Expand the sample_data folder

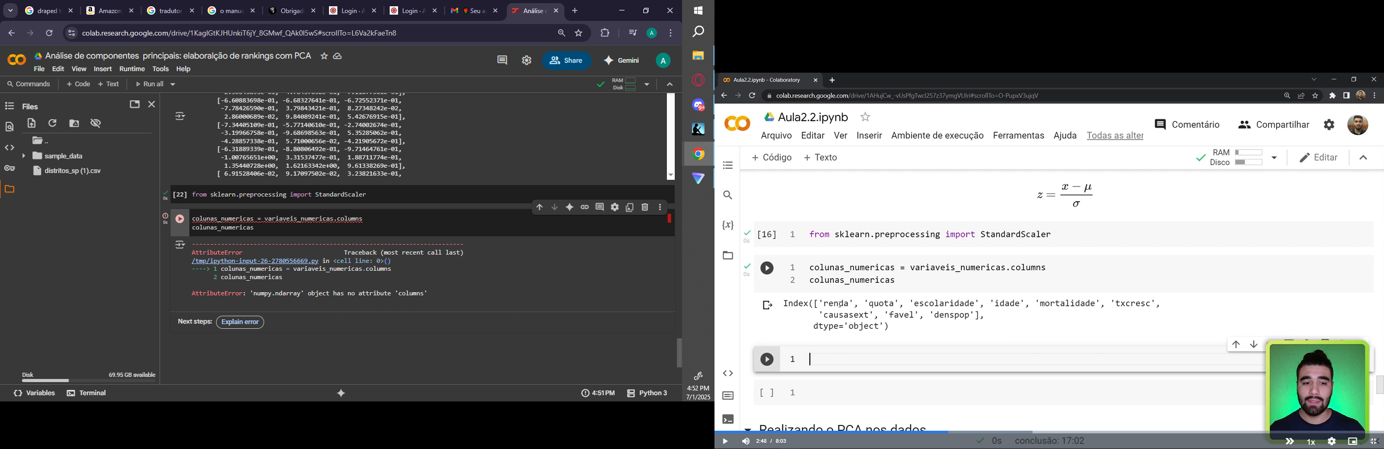[24, 156]
